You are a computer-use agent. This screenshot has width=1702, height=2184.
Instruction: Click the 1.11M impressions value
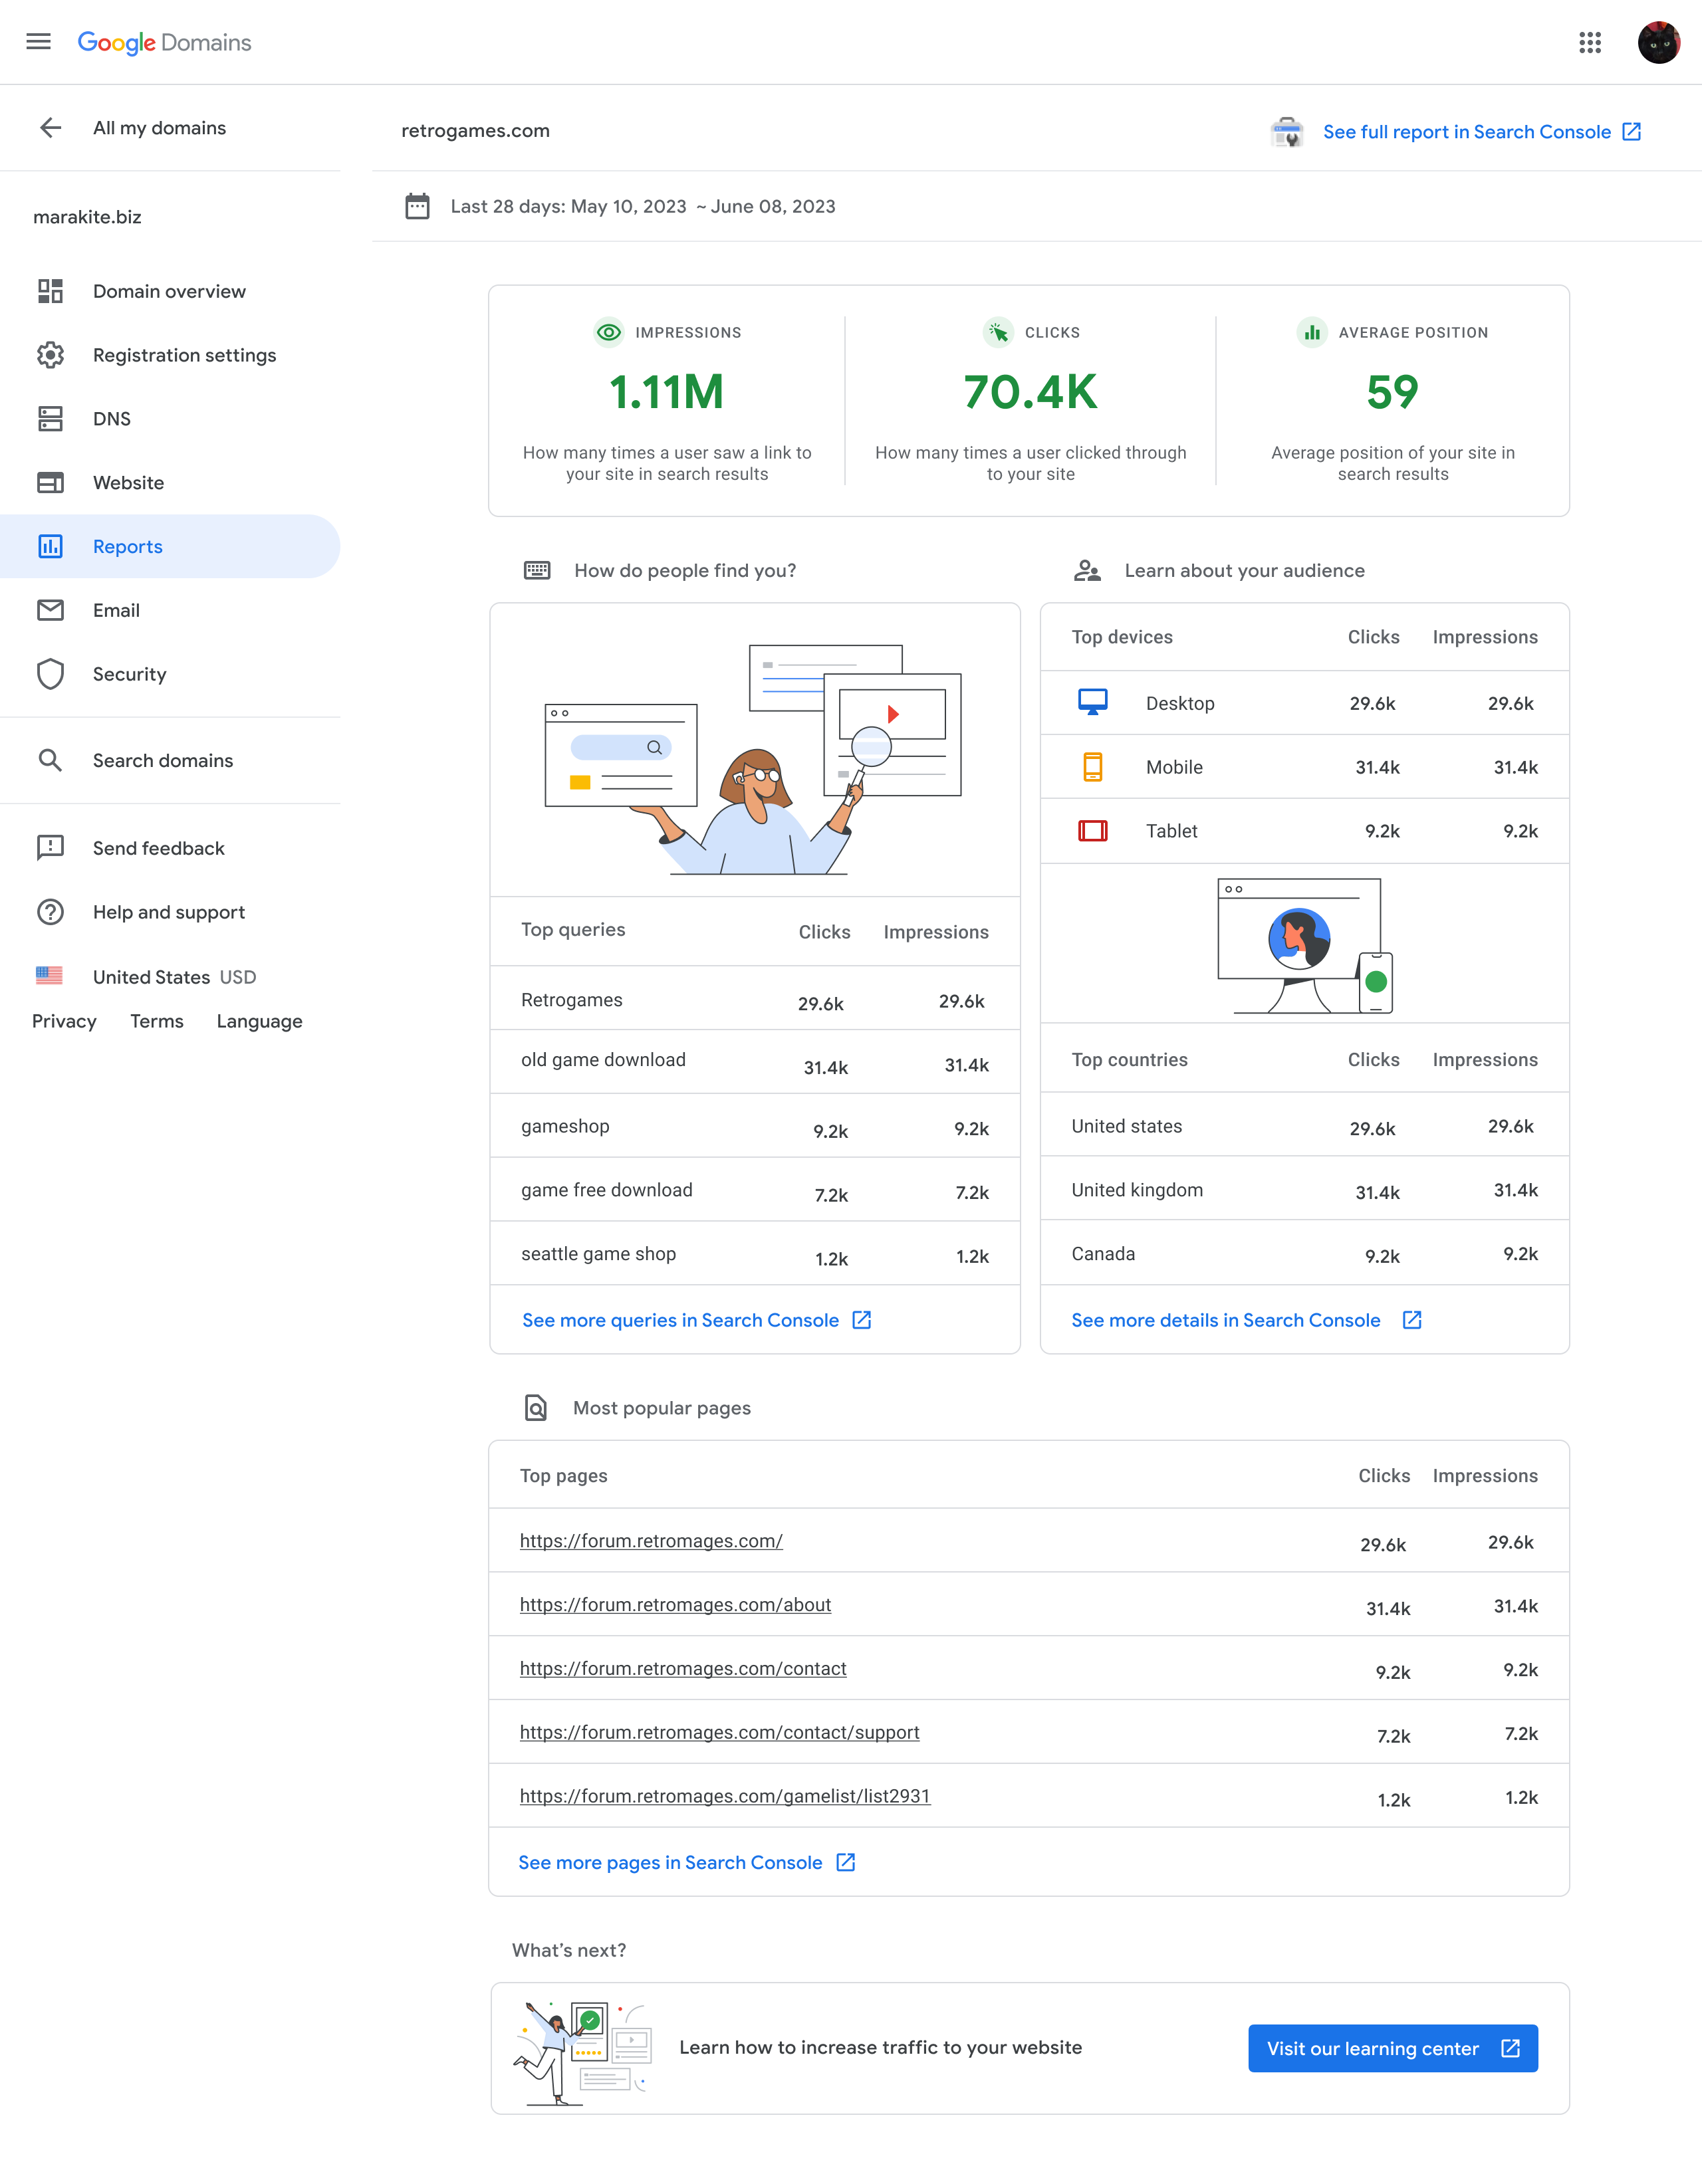coord(666,392)
